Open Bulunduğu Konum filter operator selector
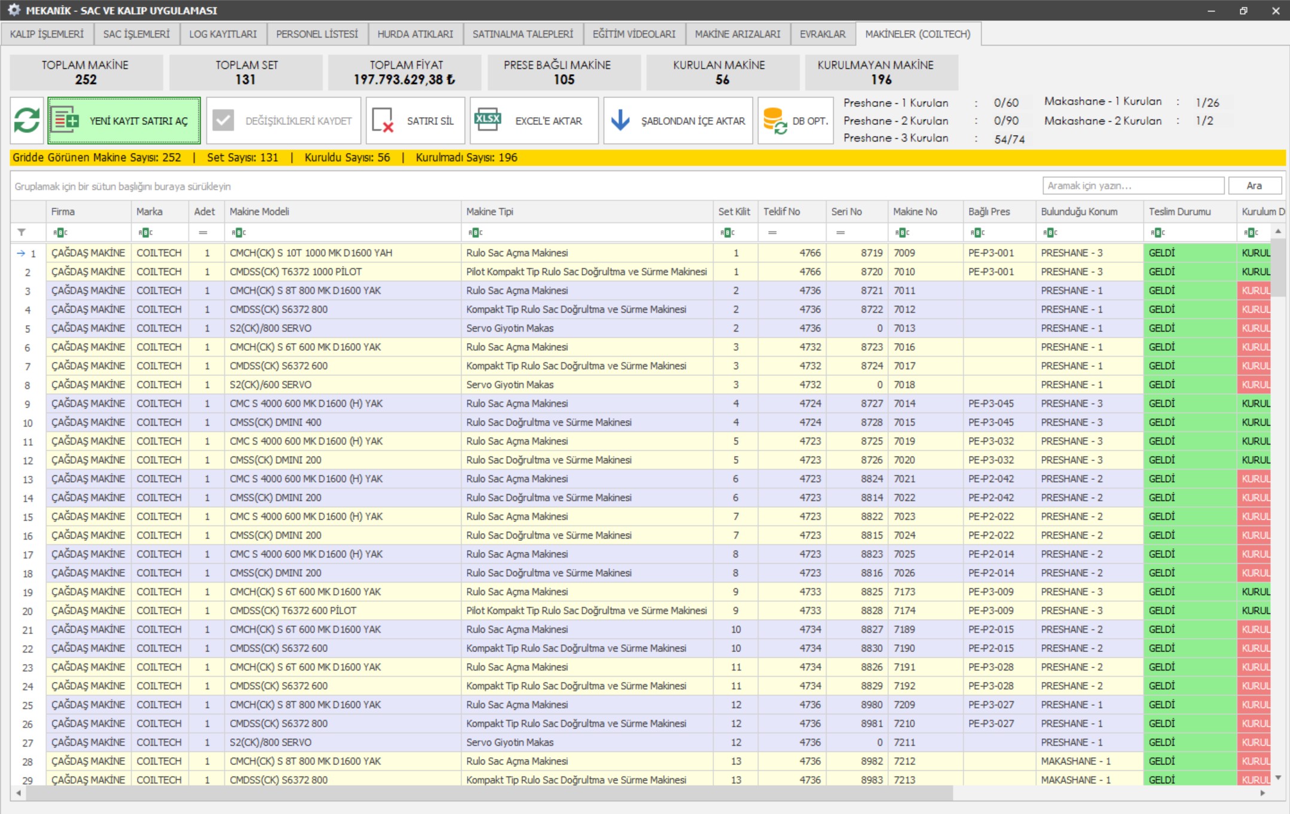 point(1050,232)
